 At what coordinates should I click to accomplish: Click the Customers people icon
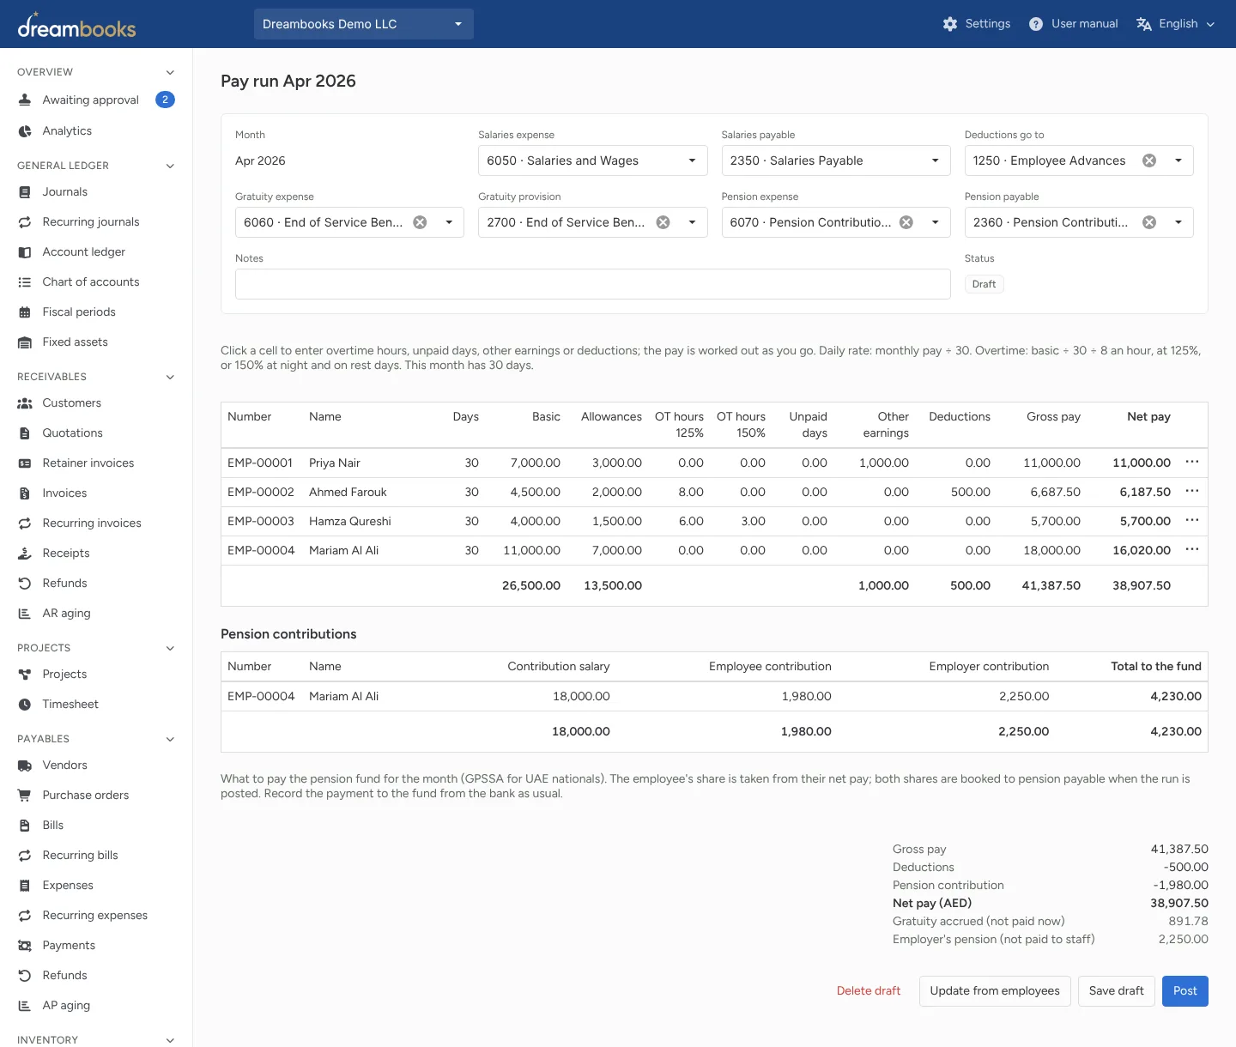click(x=25, y=403)
